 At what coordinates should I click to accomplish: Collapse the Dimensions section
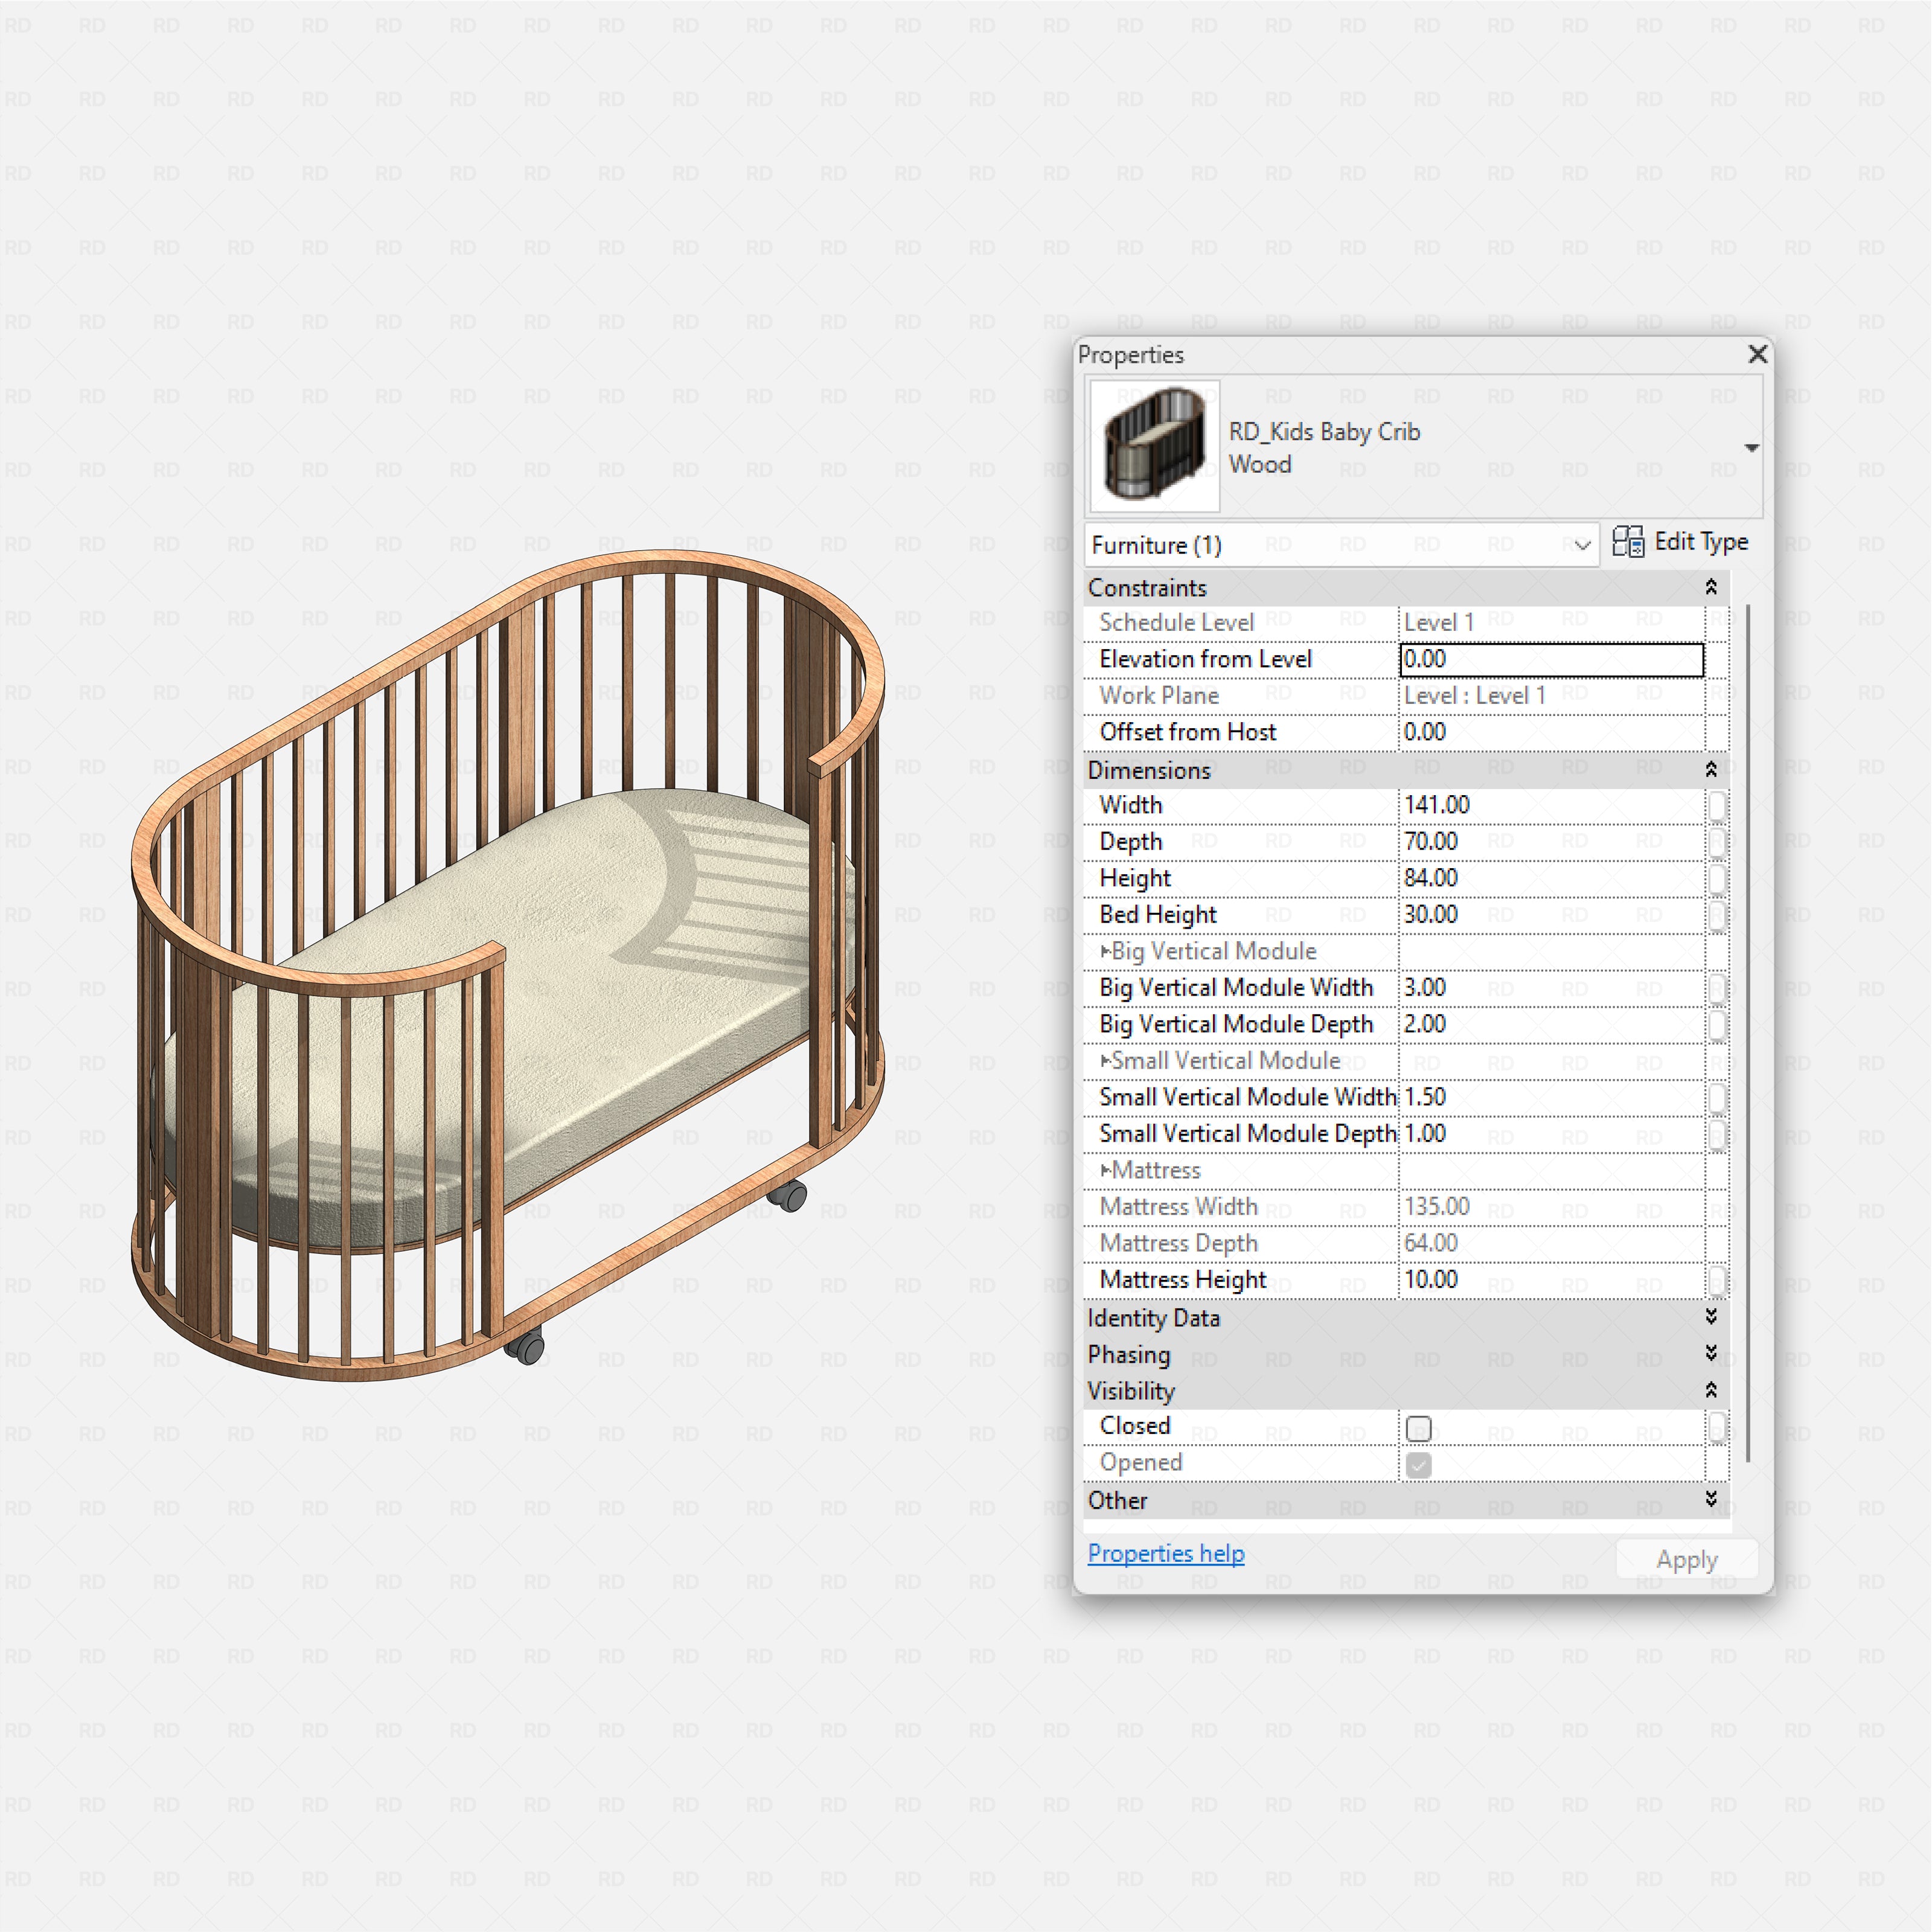coord(1712,770)
